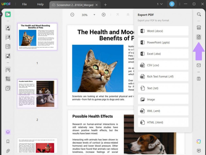The width and height of the screenshot is (206, 155).
Task: Open the Form preparation tool
Action: coord(8,47)
